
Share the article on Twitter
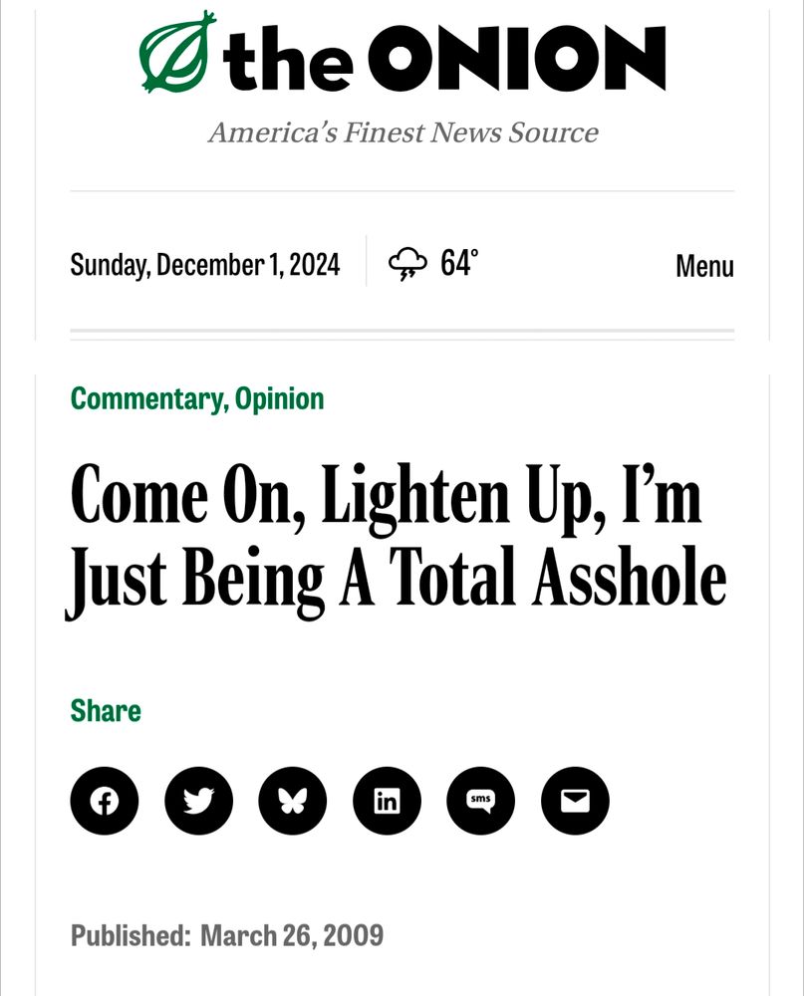pyautogui.click(x=198, y=801)
